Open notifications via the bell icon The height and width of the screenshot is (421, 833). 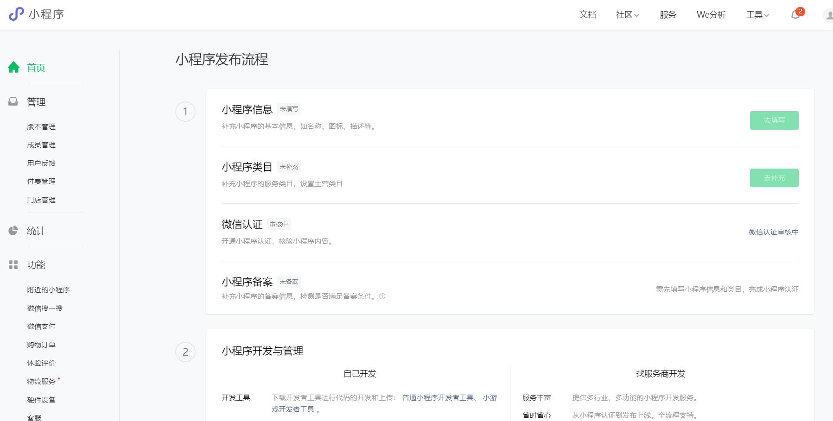794,15
